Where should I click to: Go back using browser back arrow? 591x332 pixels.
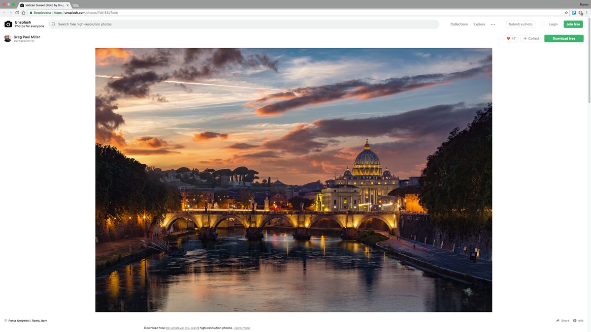coord(4,13)
